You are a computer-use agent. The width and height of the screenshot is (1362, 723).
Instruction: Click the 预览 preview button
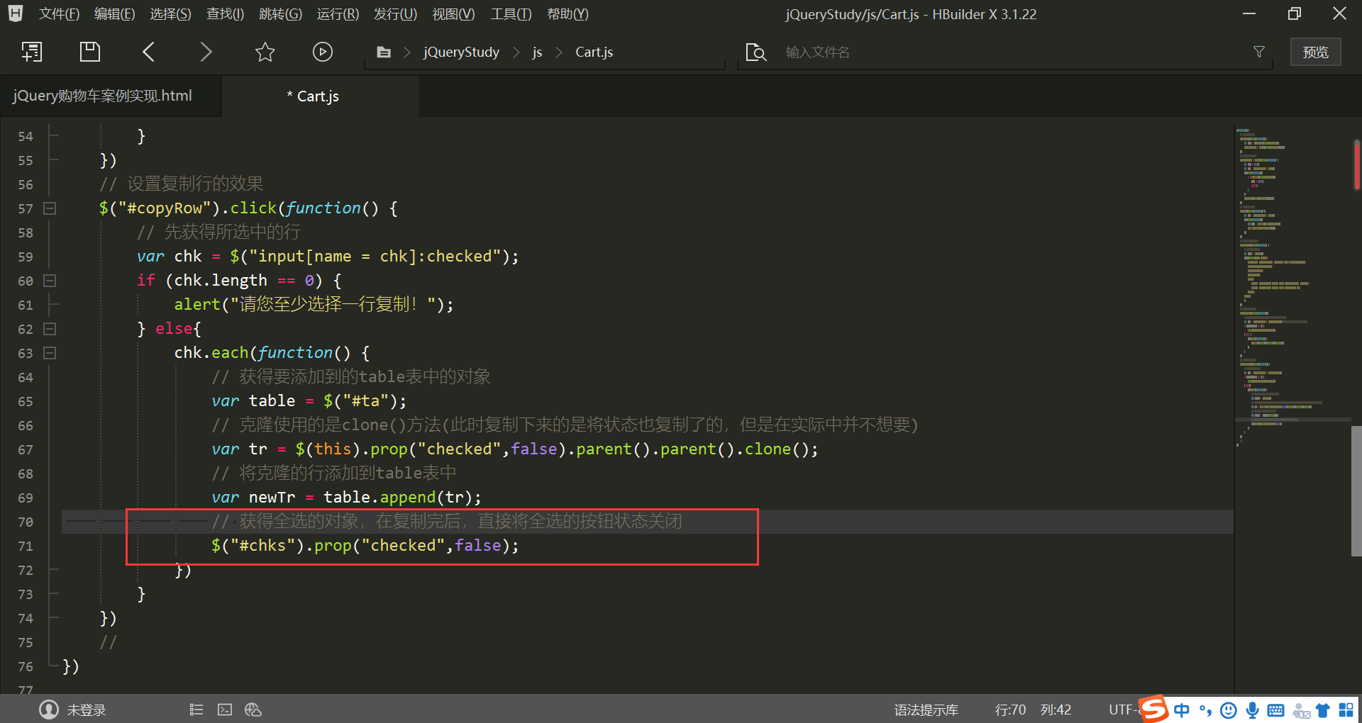point(1315,52)
